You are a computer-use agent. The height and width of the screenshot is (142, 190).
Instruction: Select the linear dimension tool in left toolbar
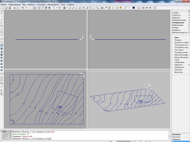point(2,74)
